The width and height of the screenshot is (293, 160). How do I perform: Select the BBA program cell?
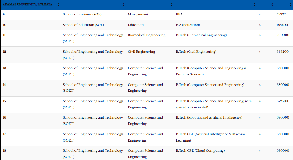click(x=179, y=14)
